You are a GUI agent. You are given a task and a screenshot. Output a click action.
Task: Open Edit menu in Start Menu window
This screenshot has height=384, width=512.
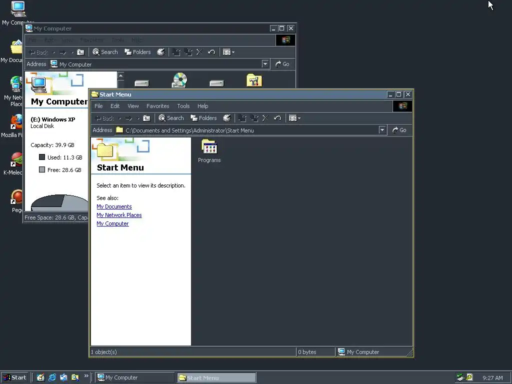click(x=115, y=106)
